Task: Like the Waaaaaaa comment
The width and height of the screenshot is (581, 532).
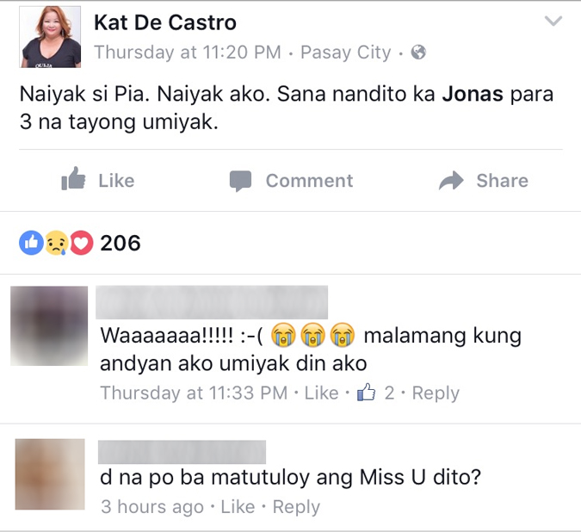Action: tap(321, 393)
